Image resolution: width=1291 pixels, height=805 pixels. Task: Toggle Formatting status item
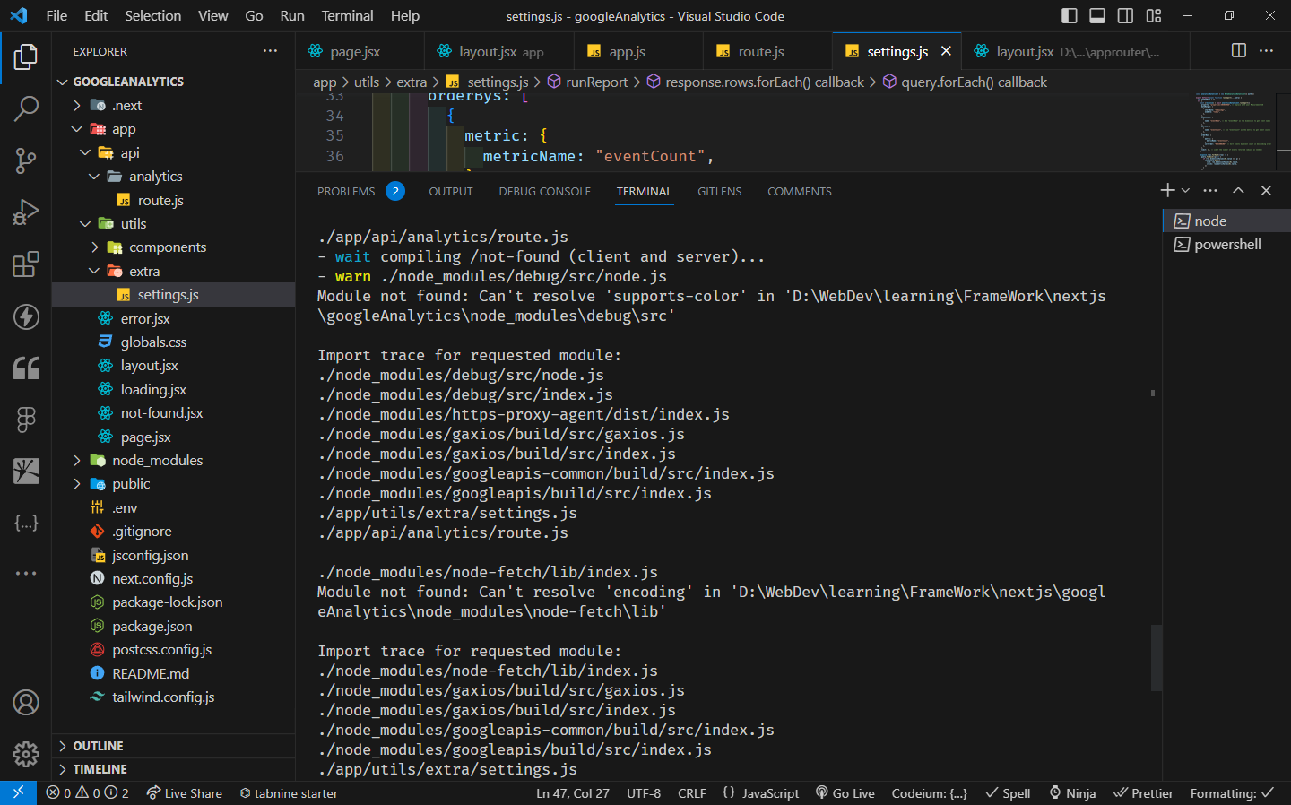pyautogui.click(x=1232, y=793)
